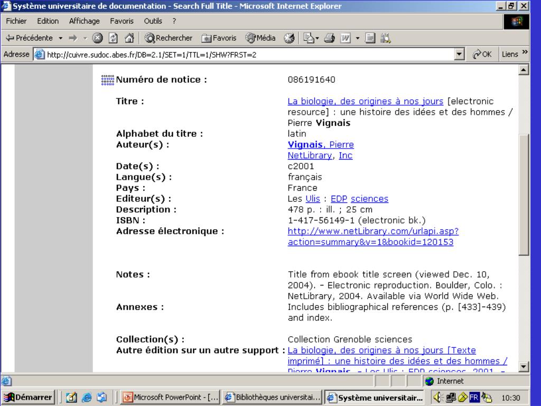Viewport: 541px width, 406px height.
Task: Refresh the page with the Refresh icon
Action: click(x=113, y=38)
